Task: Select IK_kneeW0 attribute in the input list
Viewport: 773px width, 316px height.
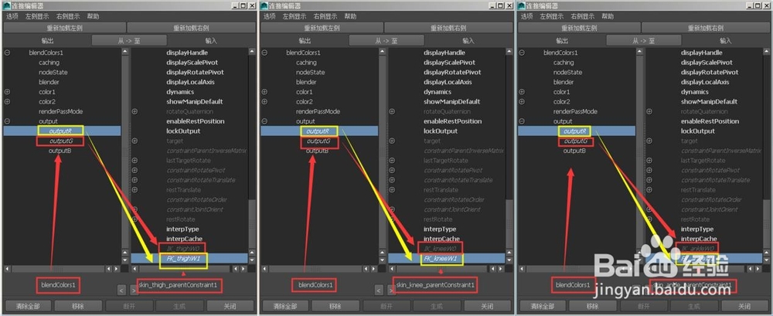Action: click(440, 249)
